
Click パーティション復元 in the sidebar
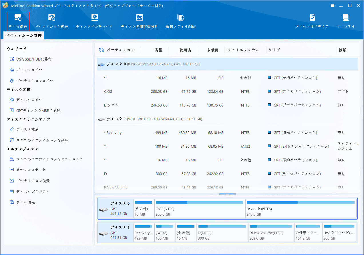point(33,181)
